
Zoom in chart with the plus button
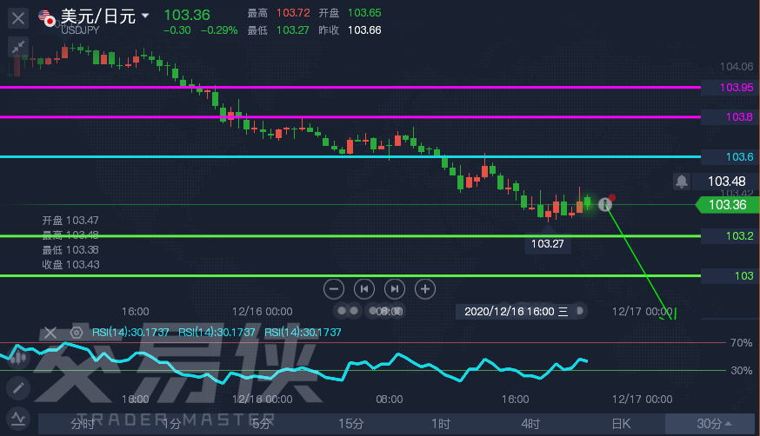coord(425,289)
